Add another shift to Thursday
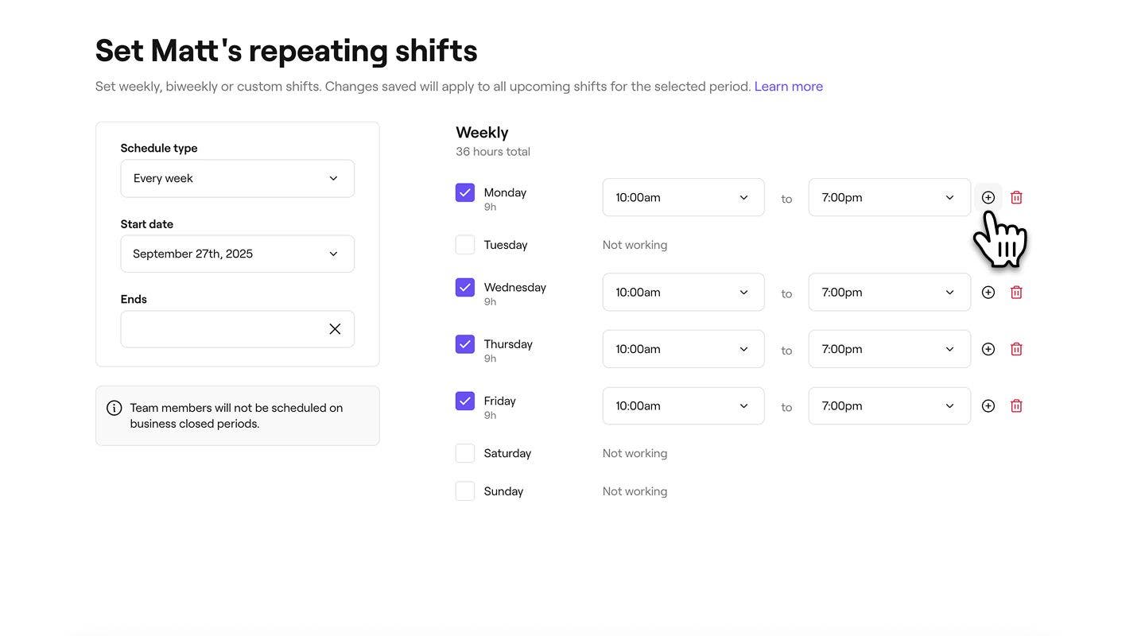This screenshot has height=636, width=1145. (x=988, y=349)
